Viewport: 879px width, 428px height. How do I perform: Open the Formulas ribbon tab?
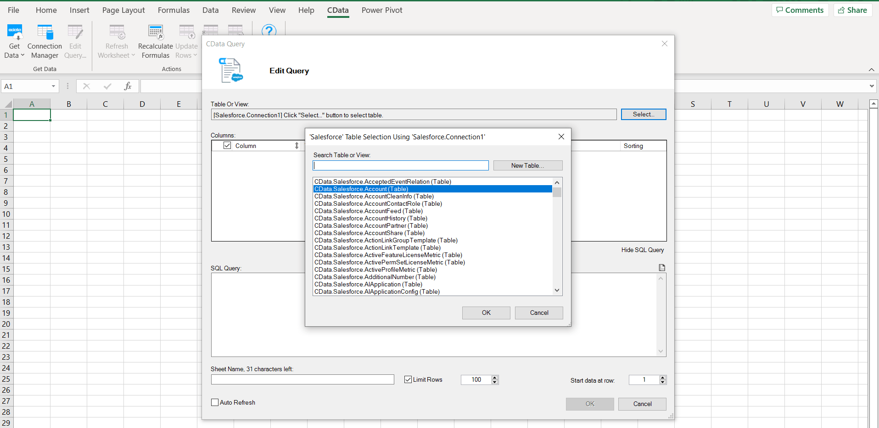[x=174, y=10]
